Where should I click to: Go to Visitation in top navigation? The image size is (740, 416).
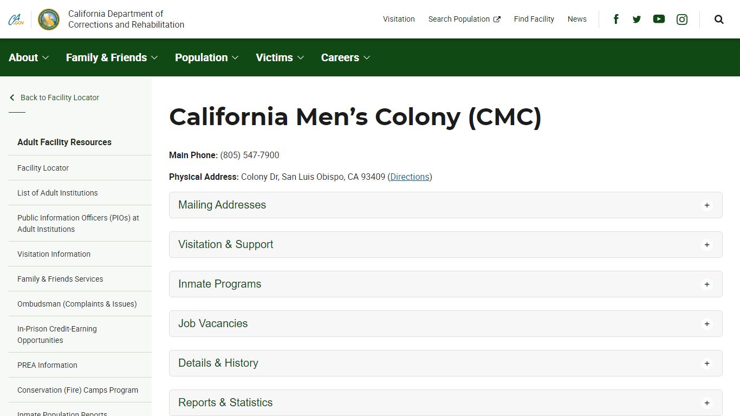399,19
